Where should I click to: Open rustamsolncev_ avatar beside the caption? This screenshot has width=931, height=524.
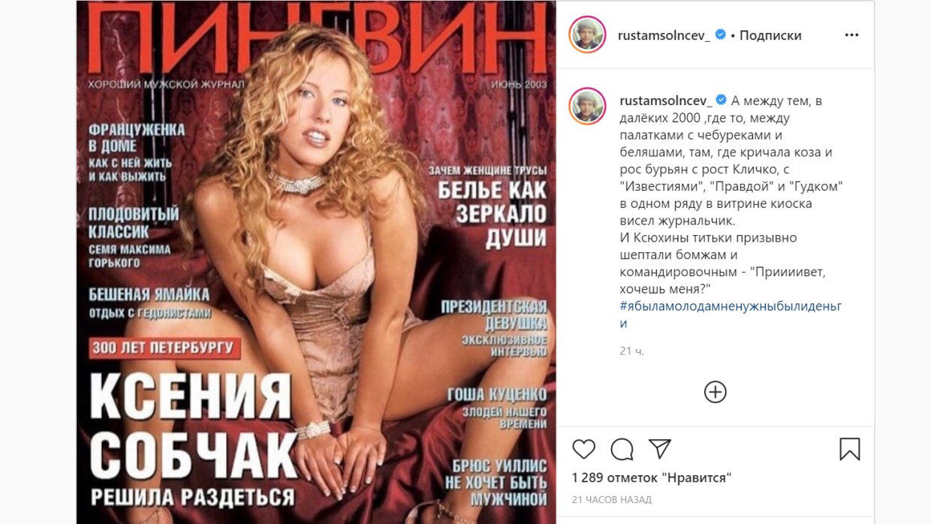point(587,106)
